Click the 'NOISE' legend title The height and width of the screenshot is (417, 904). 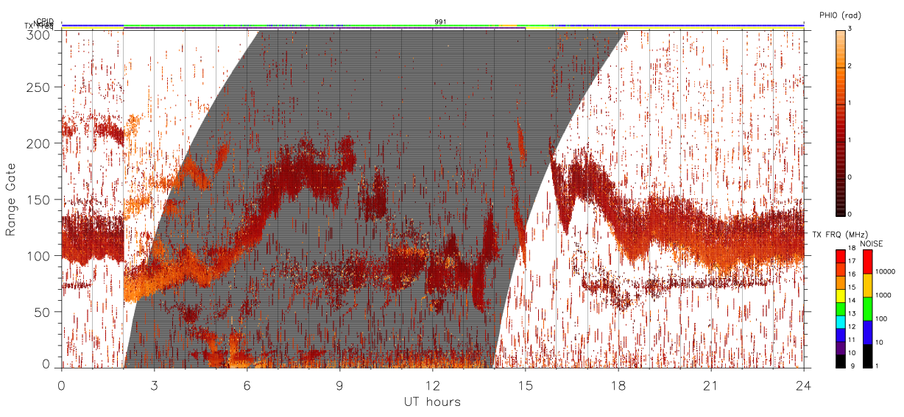tap(872, 243)
